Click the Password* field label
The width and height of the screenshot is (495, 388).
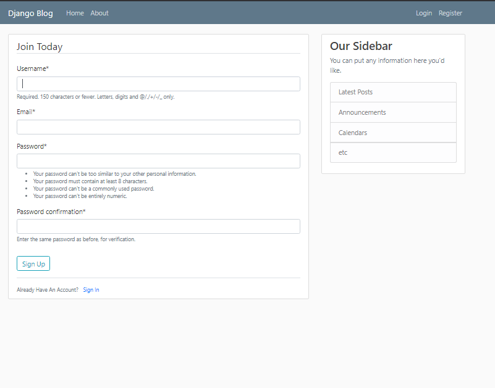click(x=32, y=146)
